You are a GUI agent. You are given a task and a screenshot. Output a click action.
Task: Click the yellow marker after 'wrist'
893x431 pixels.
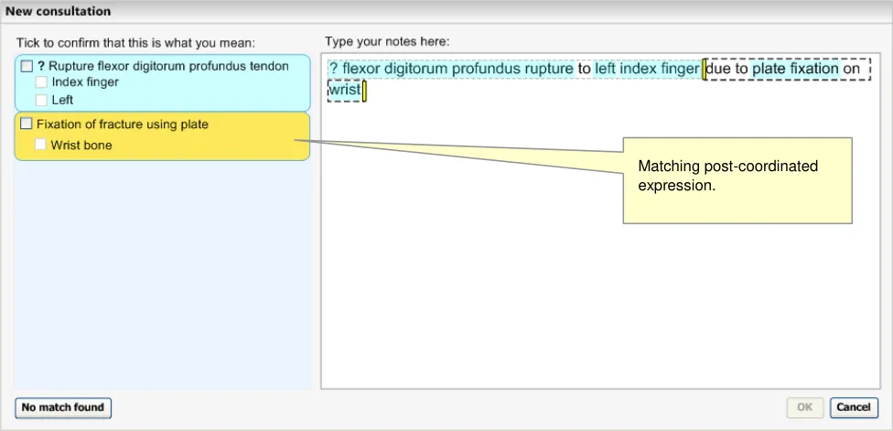coord(364,92)
